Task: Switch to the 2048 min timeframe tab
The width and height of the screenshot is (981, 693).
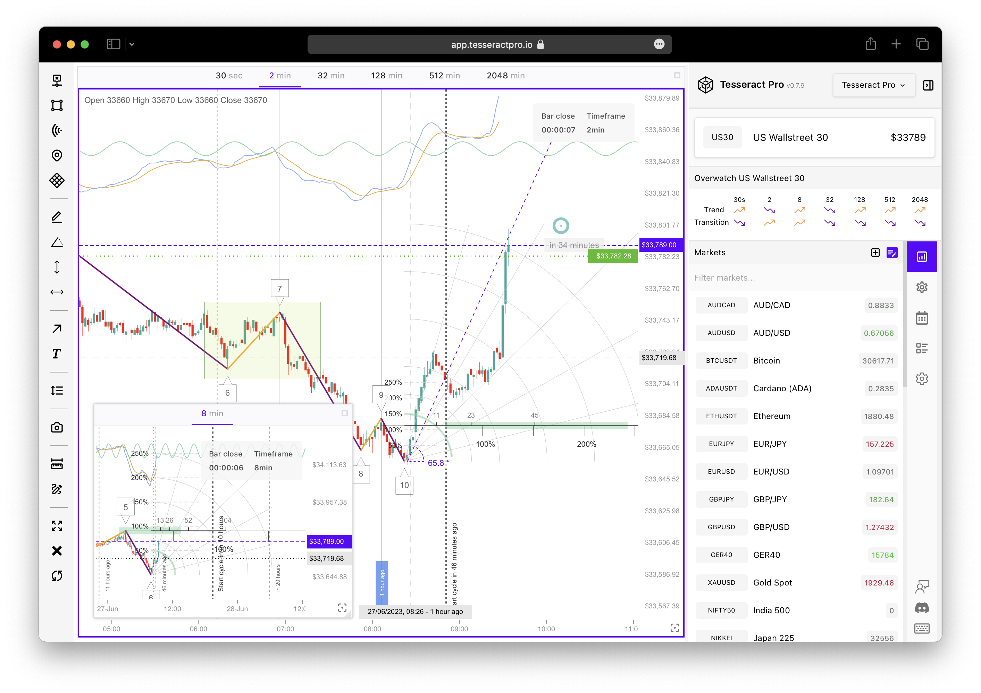Action: 506,76
